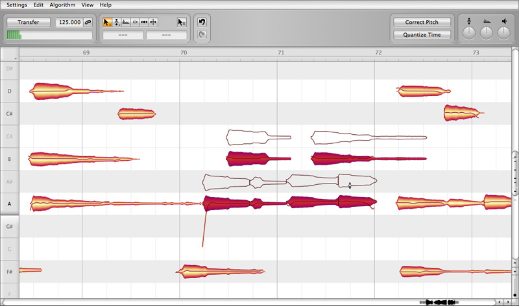Viewport: 519px width, 306px height.
Task: Click the horizontal scrollbar waveform thumb
Action: tap(439, 302)
